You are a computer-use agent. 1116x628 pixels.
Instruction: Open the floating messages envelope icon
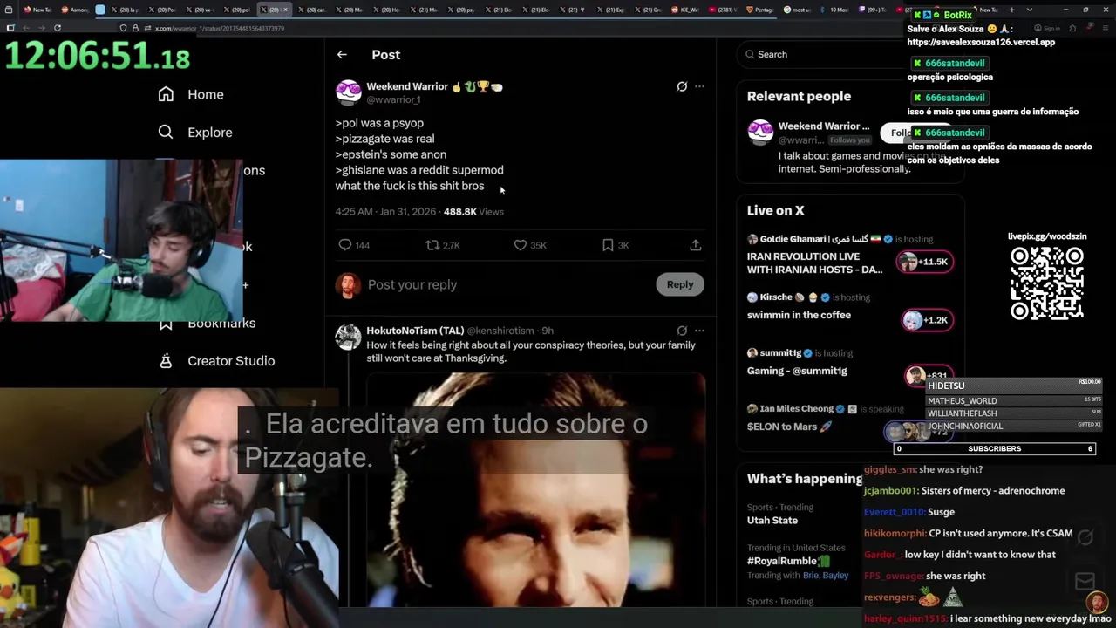[x=1085, y=582]
